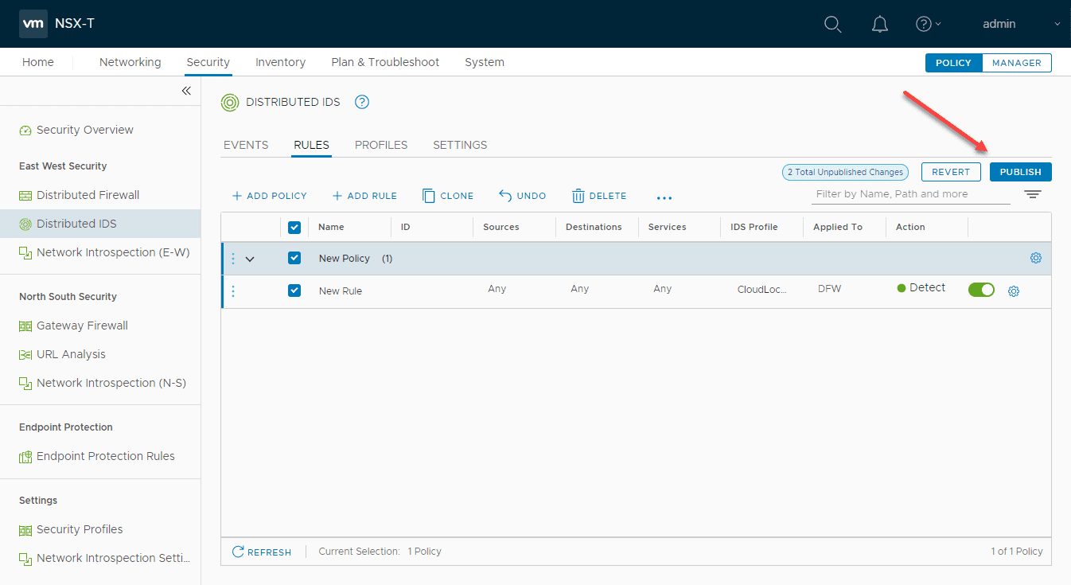Uncheck the New Rule checkbox
This screenshot has width=1071, height=585.
pos(294,291)
